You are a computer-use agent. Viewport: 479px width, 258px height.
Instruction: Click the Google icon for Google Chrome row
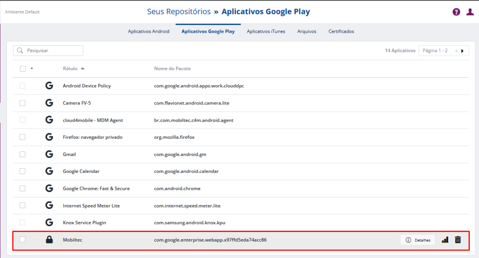[49, 188]
